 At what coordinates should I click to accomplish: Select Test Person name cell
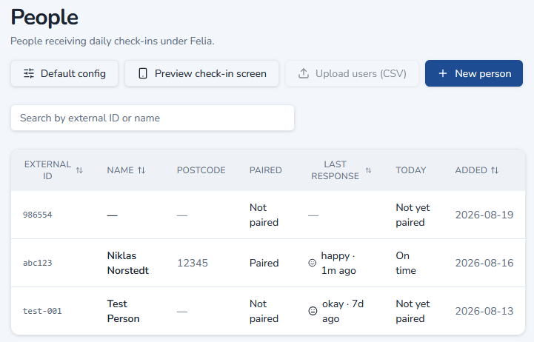[123, 311]
